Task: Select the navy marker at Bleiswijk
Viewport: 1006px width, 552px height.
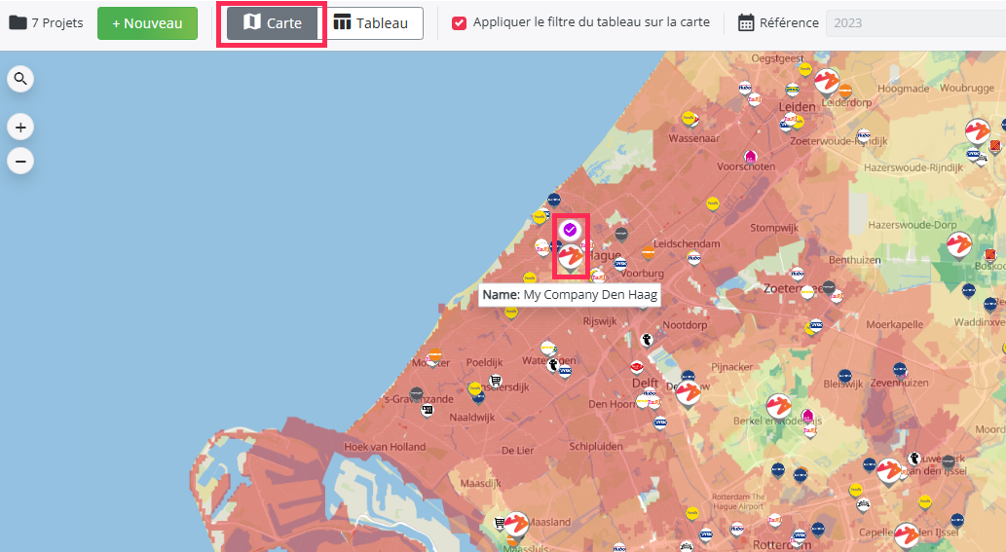Action: (845, 376)
